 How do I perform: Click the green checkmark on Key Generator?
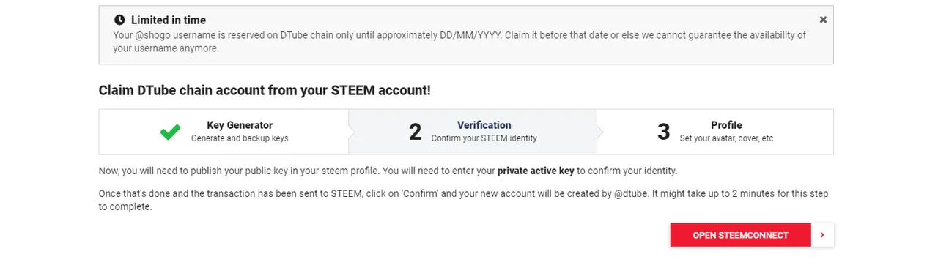tap(170, 132)
